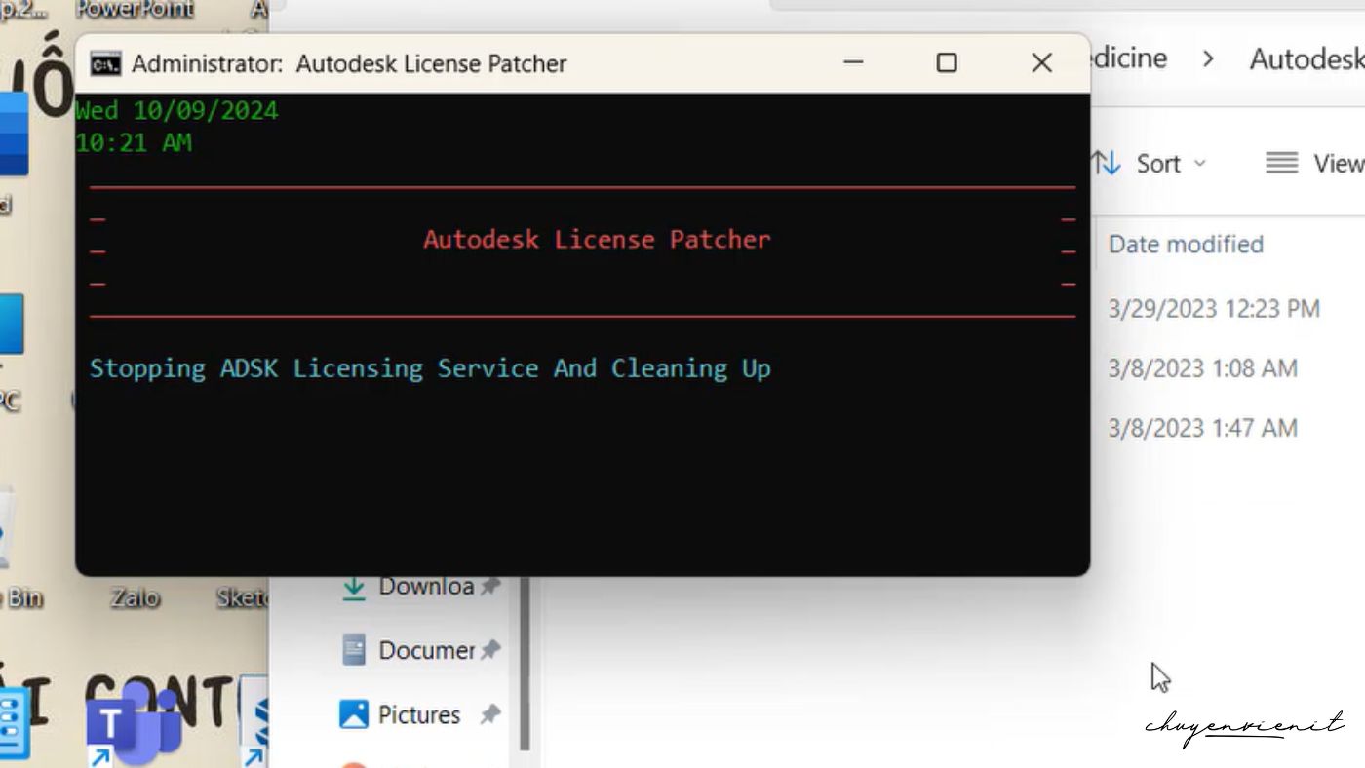This screenshot has height=768, width=1365.
Task: Expand the breadcrumb chevron before Autodesk
Action: [1209, 58]
